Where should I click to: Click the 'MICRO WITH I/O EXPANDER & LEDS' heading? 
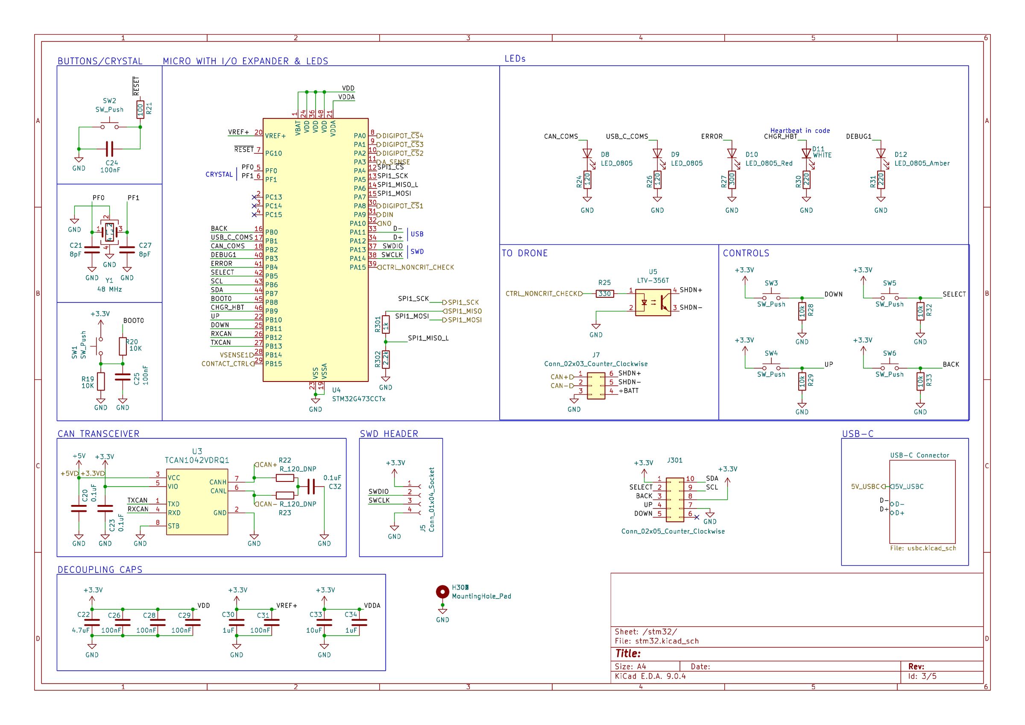point(246,61)
